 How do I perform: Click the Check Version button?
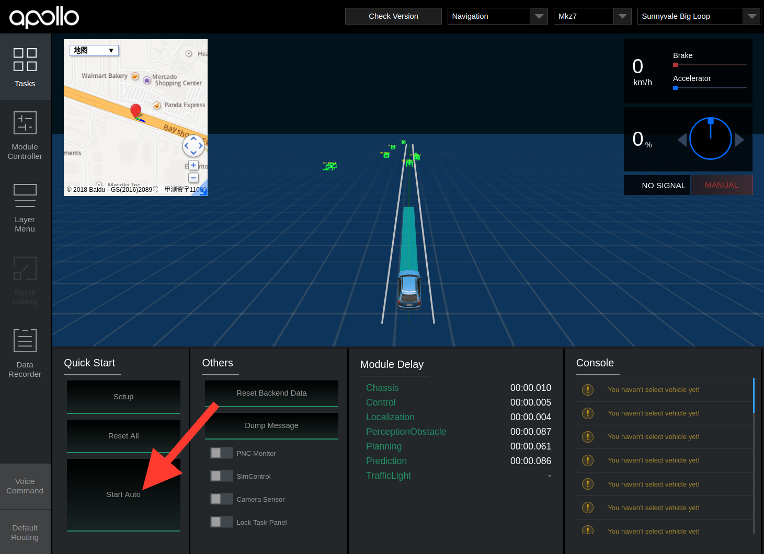(393, 16)
